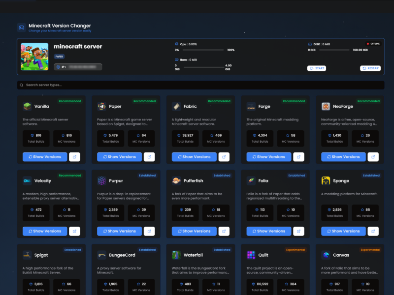Restart the minecraft server

coord(370,68)
